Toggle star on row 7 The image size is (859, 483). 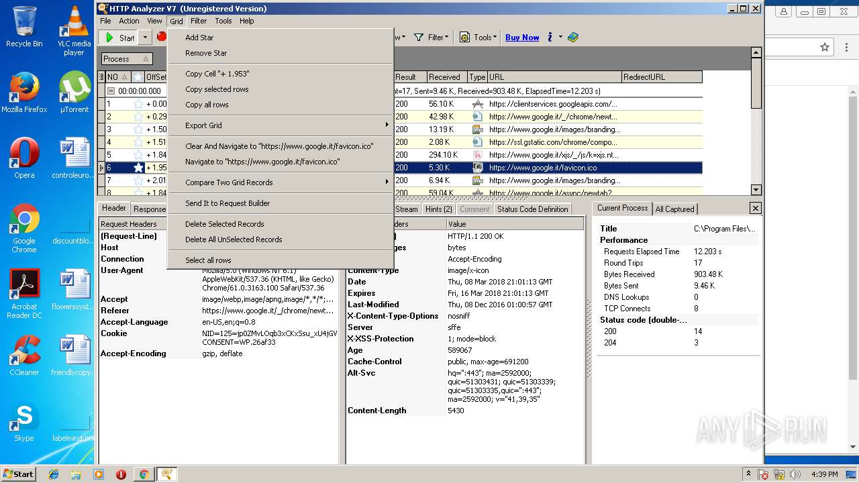[138, 180]
